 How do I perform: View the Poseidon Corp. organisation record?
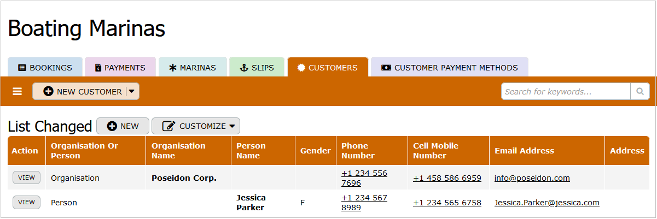[26, 177]
